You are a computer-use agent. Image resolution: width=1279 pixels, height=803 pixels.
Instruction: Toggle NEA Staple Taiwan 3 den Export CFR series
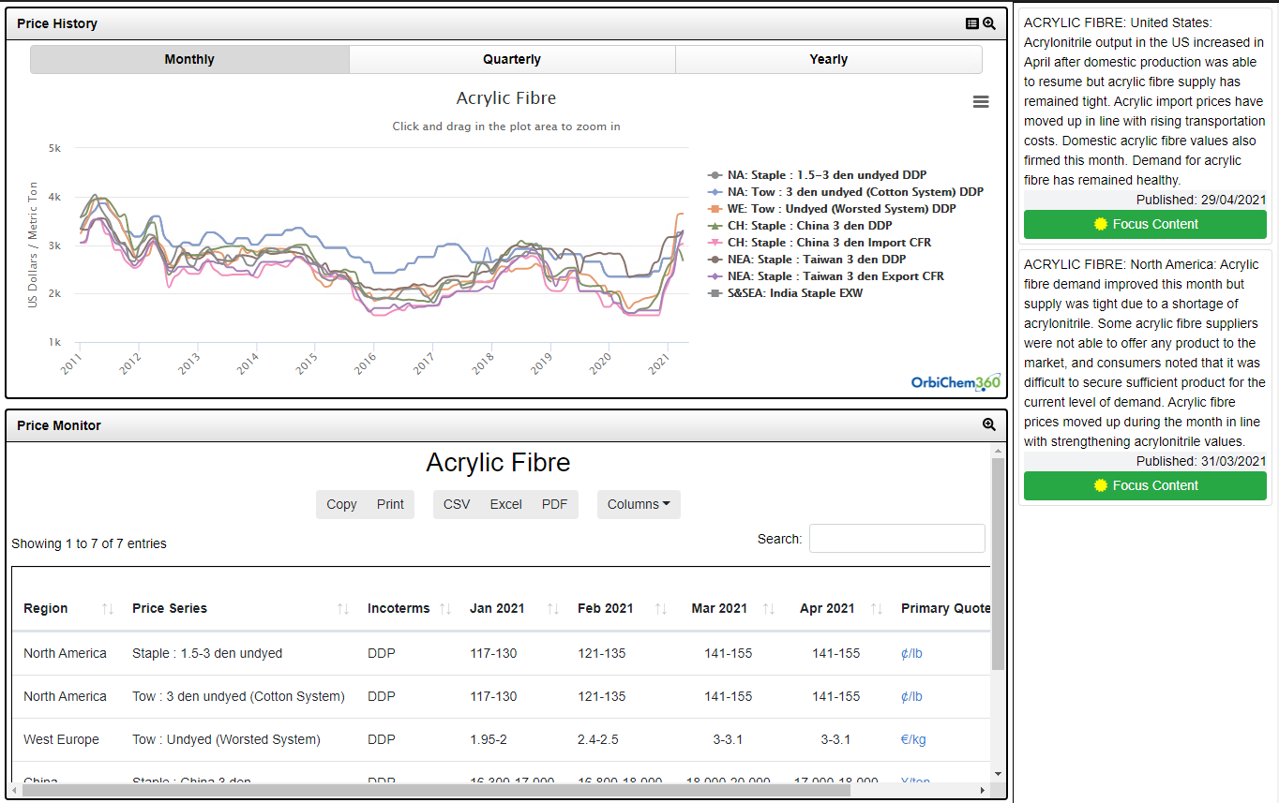tap(825, 276)
